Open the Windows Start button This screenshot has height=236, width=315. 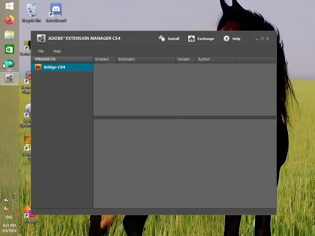click(10, 6)
